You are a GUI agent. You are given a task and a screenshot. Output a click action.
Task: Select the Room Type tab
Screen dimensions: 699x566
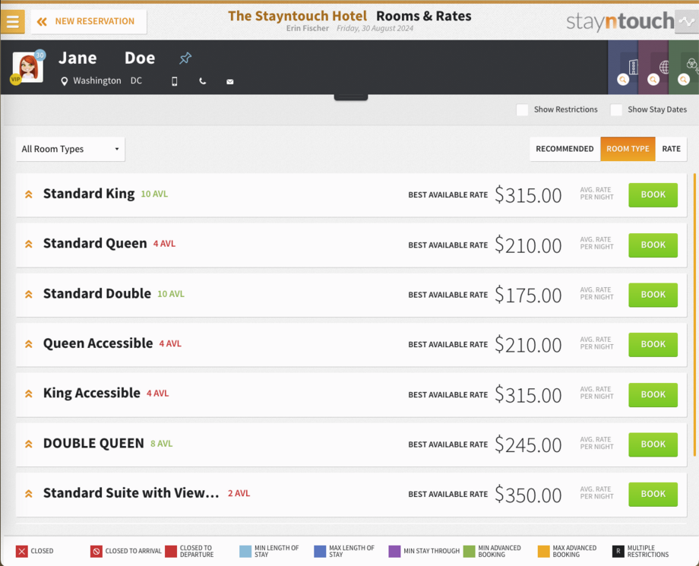tap(628, 149)
